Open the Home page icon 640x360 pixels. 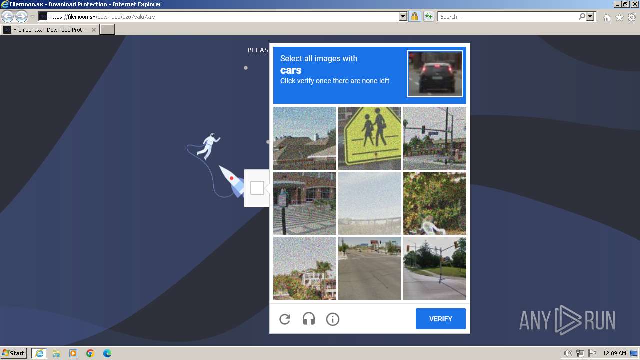(x=607, y=17)
